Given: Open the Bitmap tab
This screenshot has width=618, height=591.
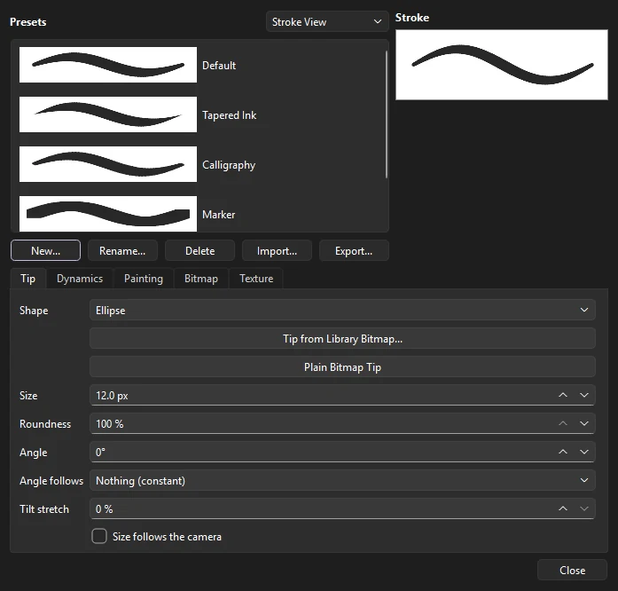Looking at the screenshot, I should coord(201,278).
